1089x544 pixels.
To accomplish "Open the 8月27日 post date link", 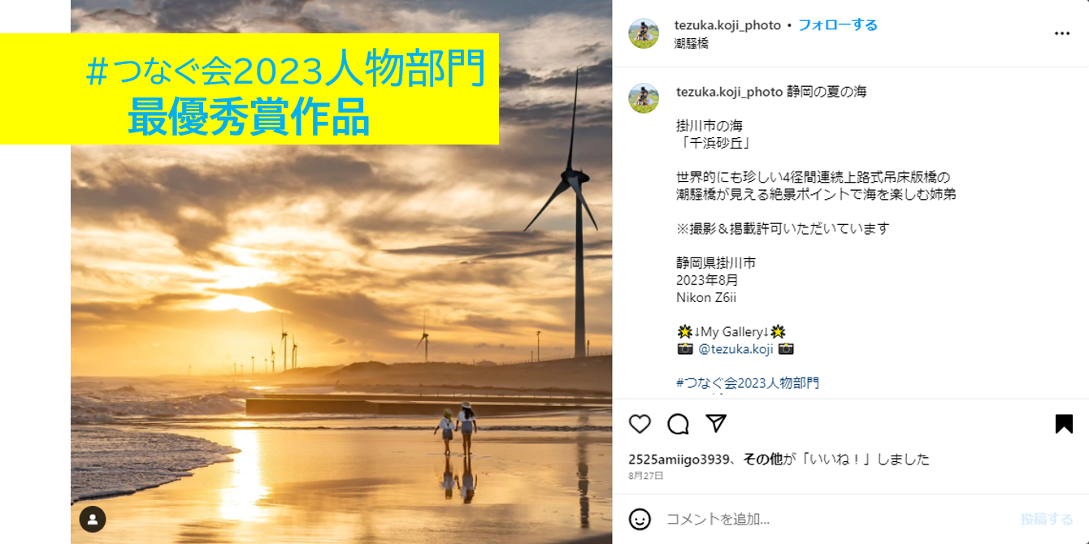I will [646, 477].
